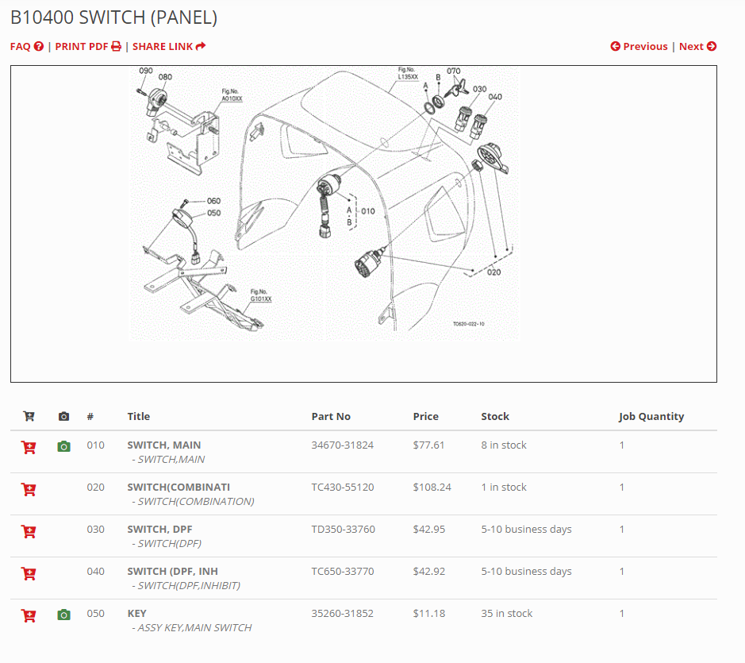Click PRINT PDF link
The image size is (745, 663).
(88, 46)
